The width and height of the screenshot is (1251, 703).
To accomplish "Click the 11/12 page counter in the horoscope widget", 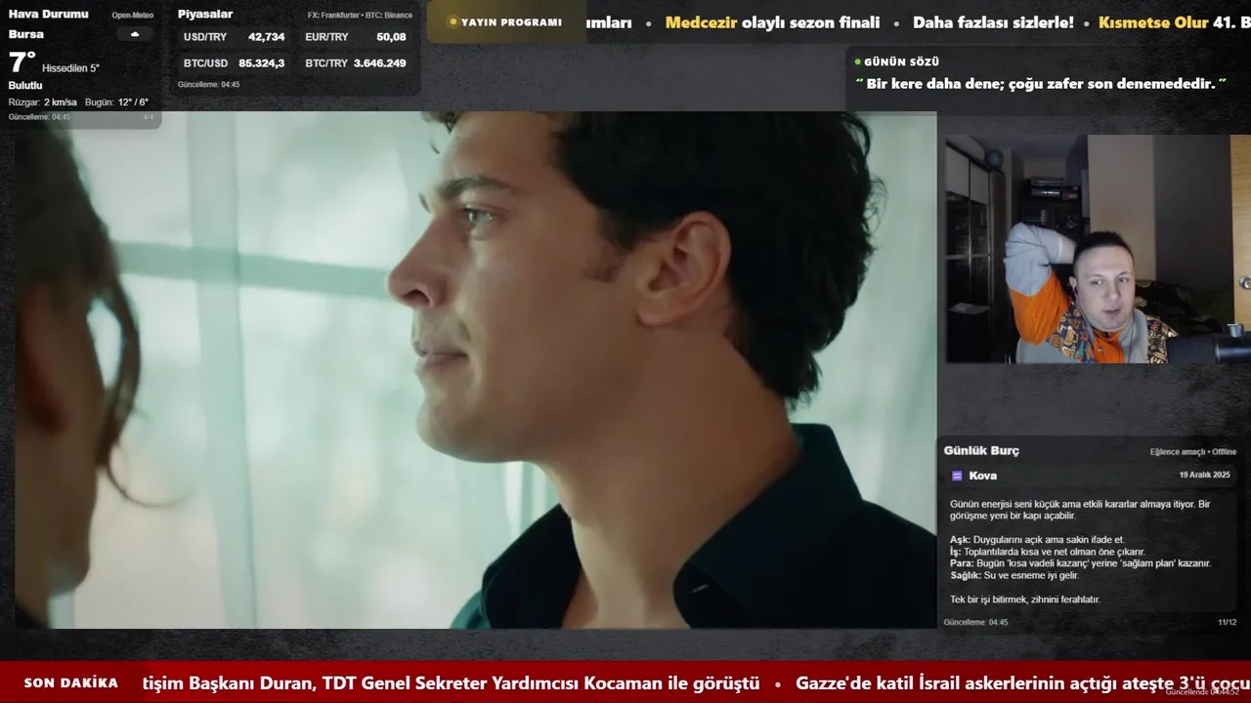I will coord(1227,623).
